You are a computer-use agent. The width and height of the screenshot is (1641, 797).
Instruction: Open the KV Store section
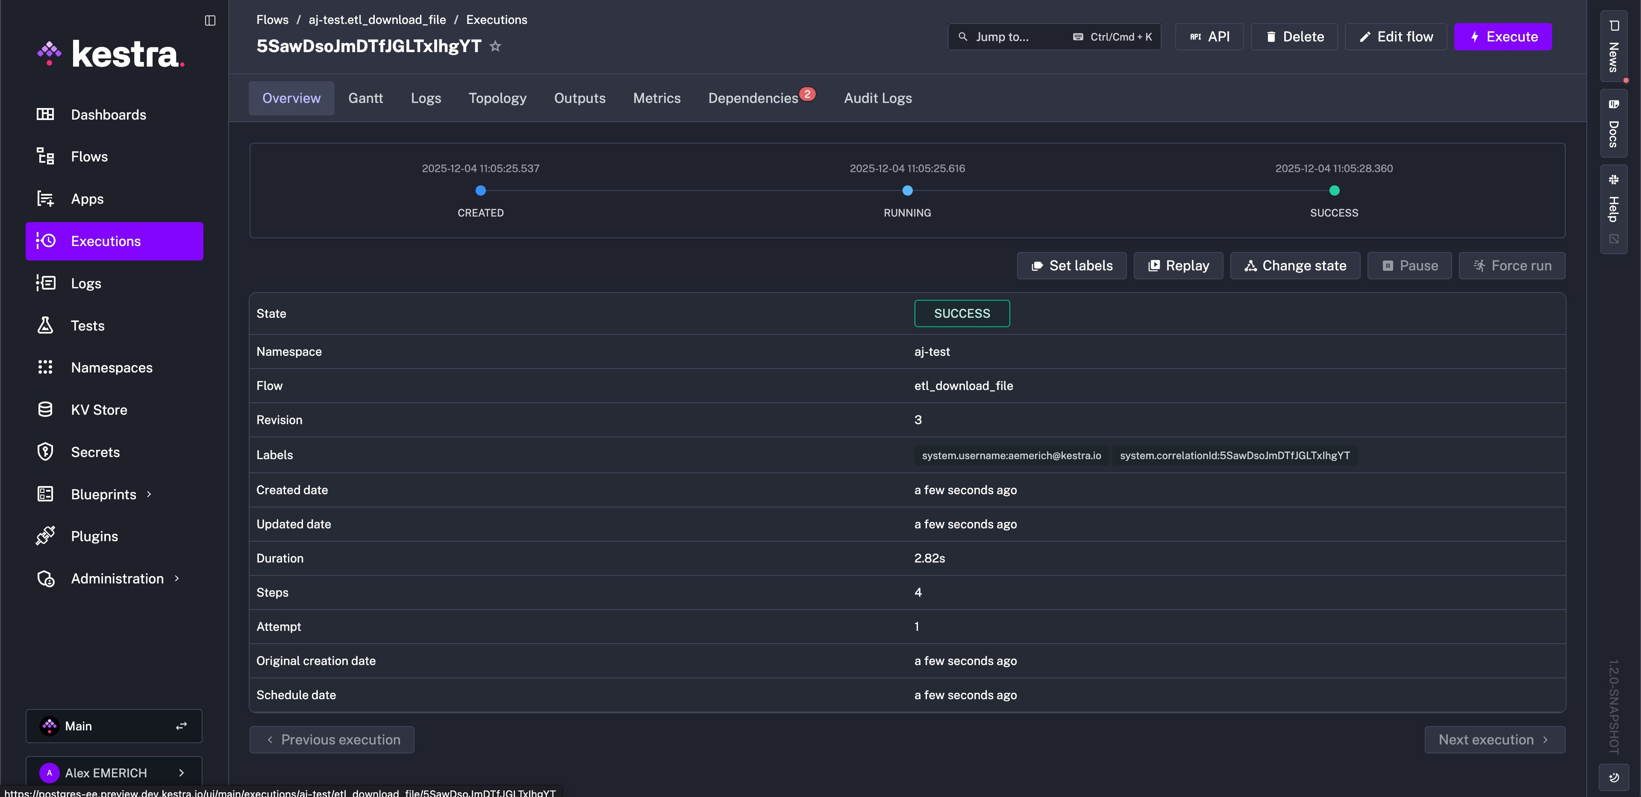coord(98,409)
